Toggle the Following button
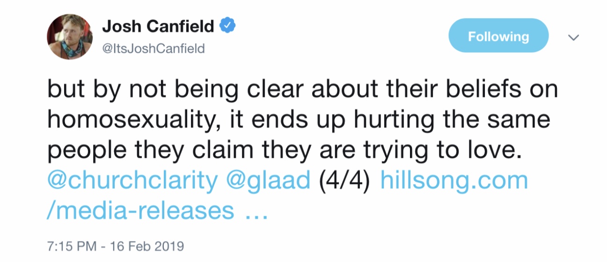 point(498,36)
